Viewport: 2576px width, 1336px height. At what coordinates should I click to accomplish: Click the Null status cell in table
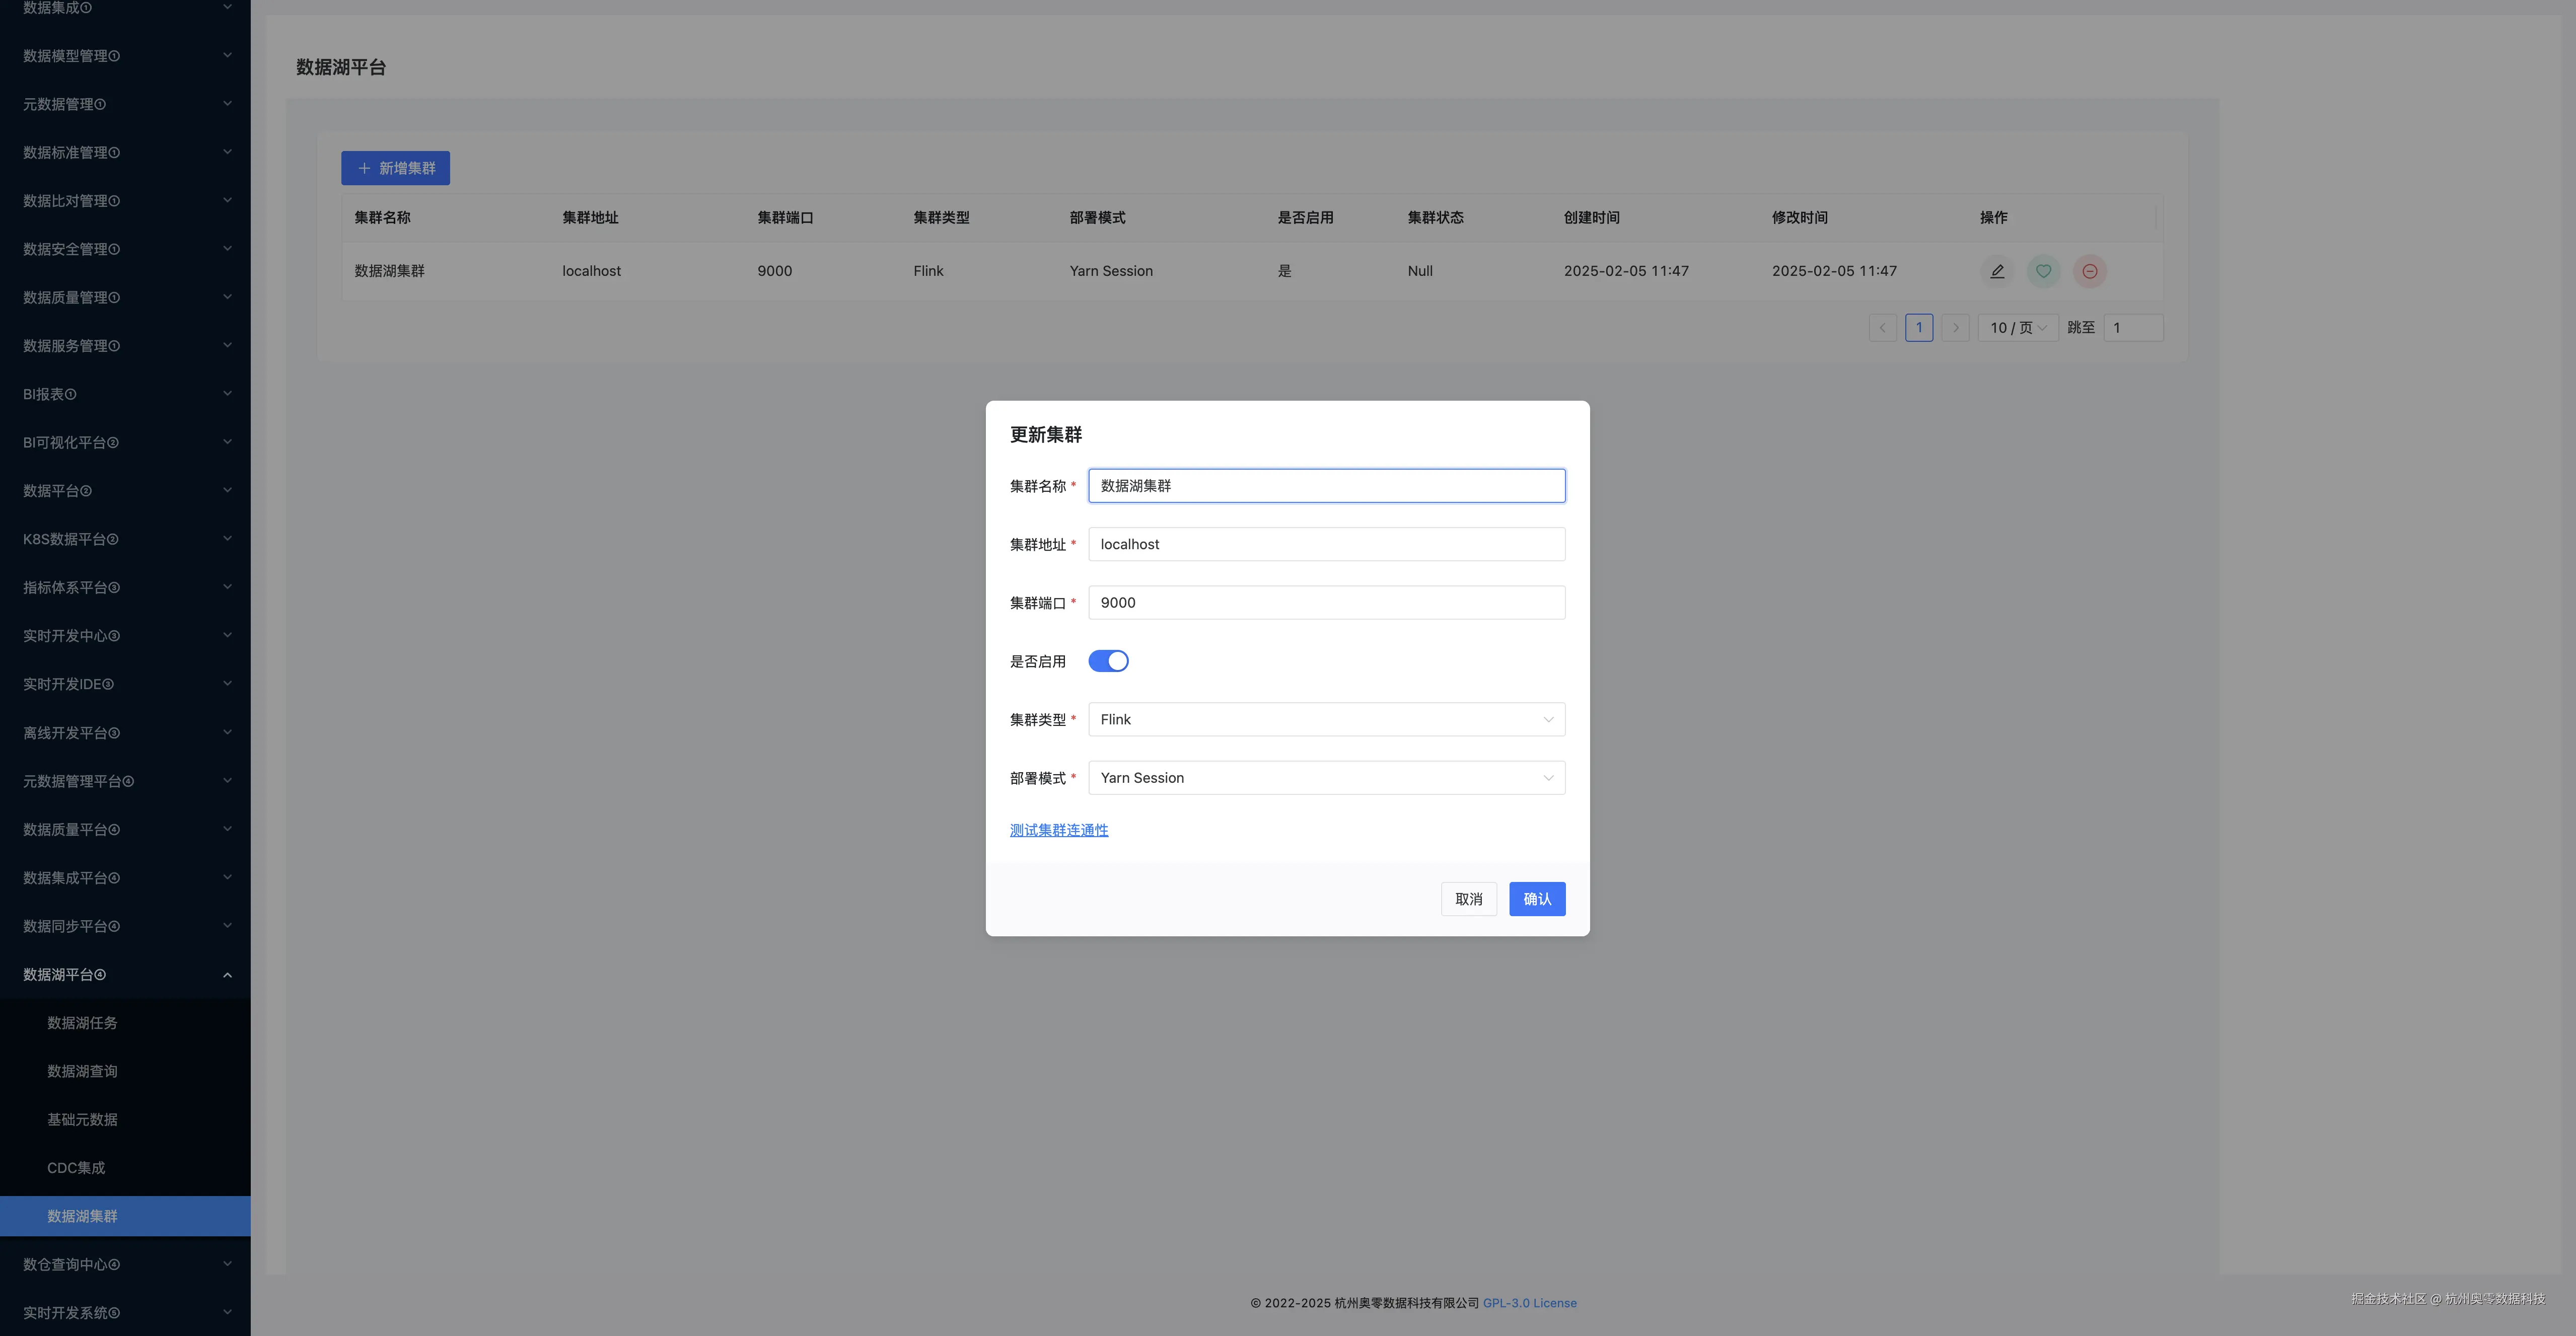1420,271
